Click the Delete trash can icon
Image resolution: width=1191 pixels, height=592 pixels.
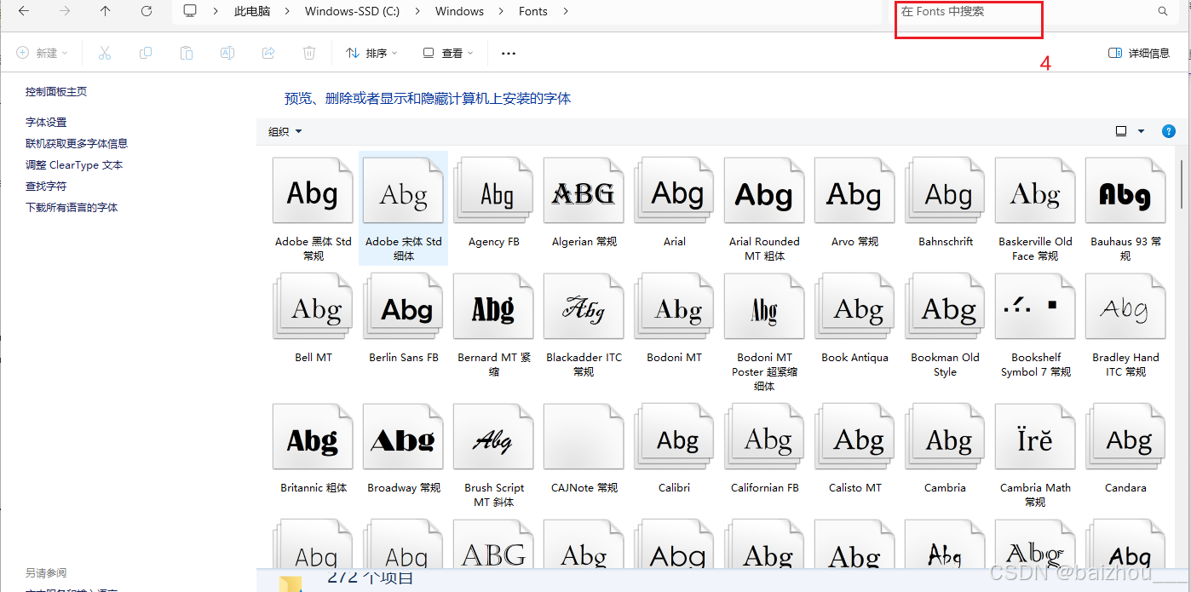coord(309,53)
